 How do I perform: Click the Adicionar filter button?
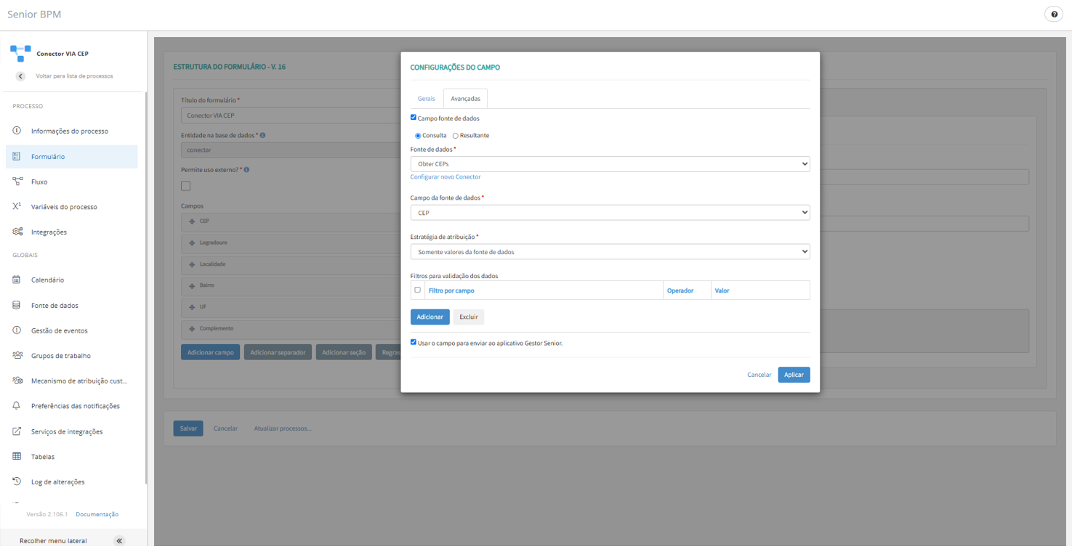pos(430,317)
